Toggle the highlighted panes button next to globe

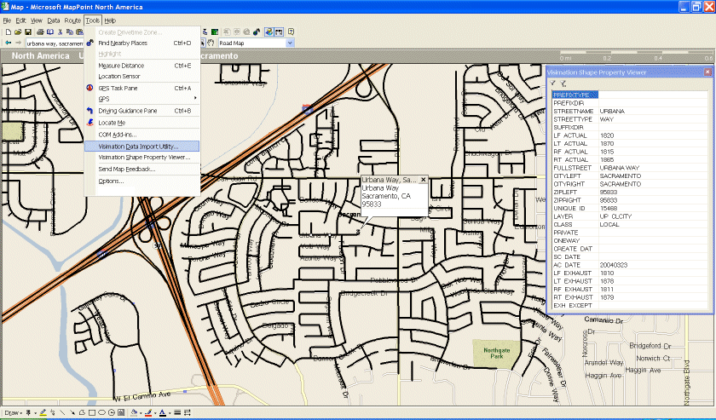pos(279,32)
